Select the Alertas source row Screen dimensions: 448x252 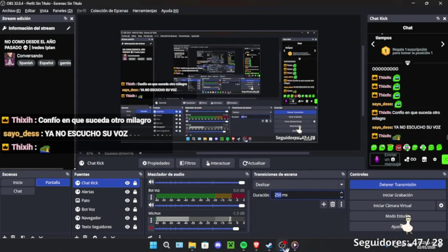(x=106, y=192)
